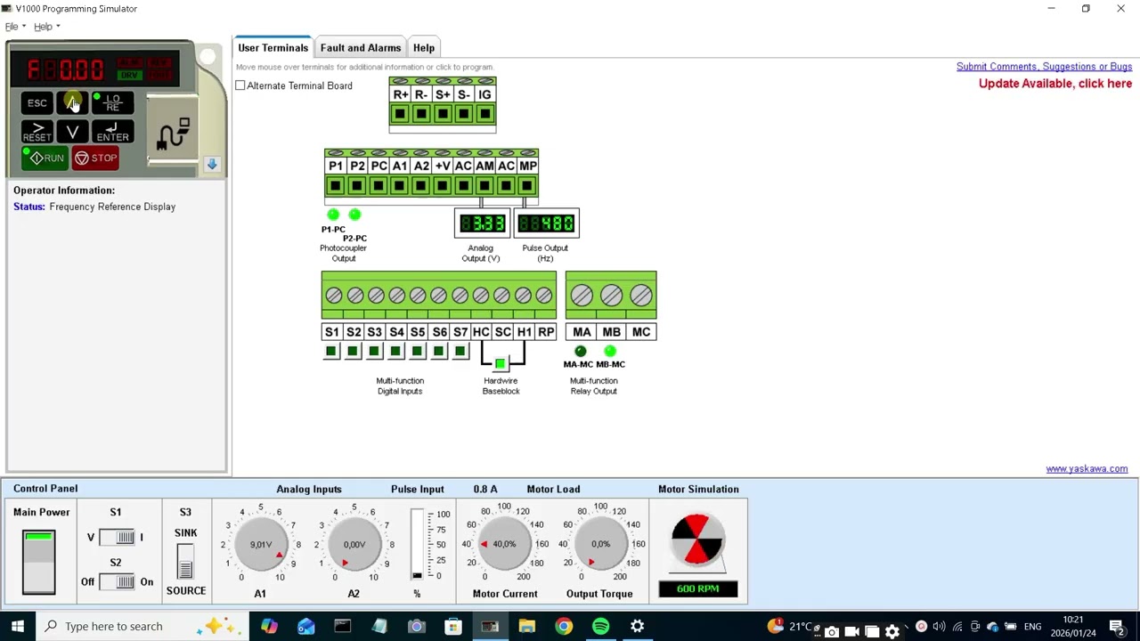This screenshot has width=1140, height=641.
Task: Open the Help tab
Action: coord(424,47)
